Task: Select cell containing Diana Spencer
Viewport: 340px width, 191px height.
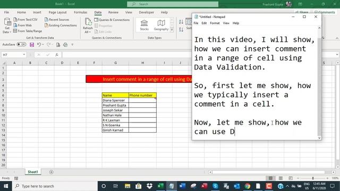Action: 115,100
